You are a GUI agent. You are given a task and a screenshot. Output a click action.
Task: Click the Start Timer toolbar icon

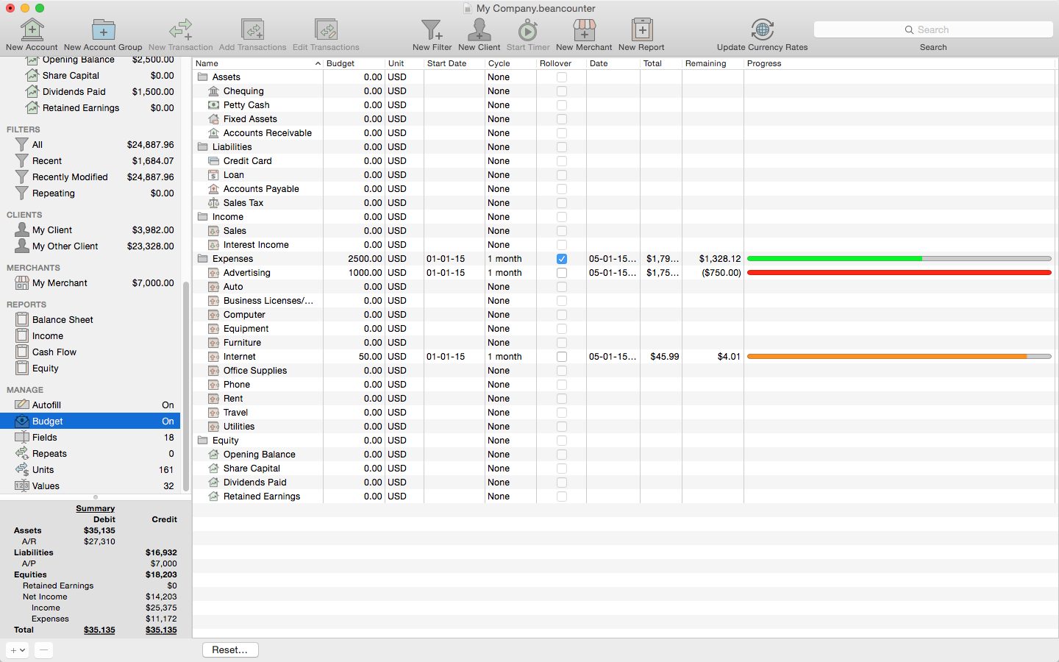coord(528,29)
